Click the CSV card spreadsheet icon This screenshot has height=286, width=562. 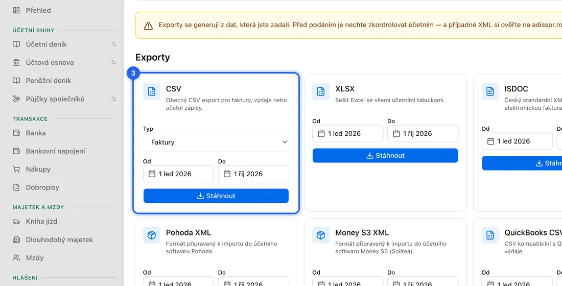tap(152, 91)
